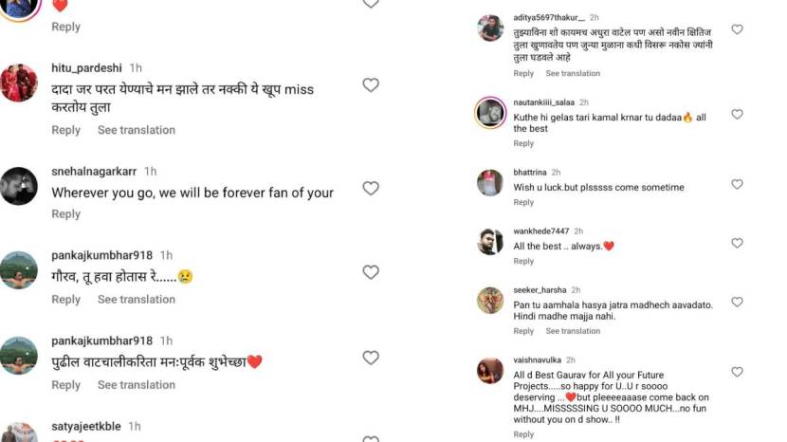Open nautankiiii_salaa's username link
Image resolution: width=787 pixels, height=442 pixels.
543,101
